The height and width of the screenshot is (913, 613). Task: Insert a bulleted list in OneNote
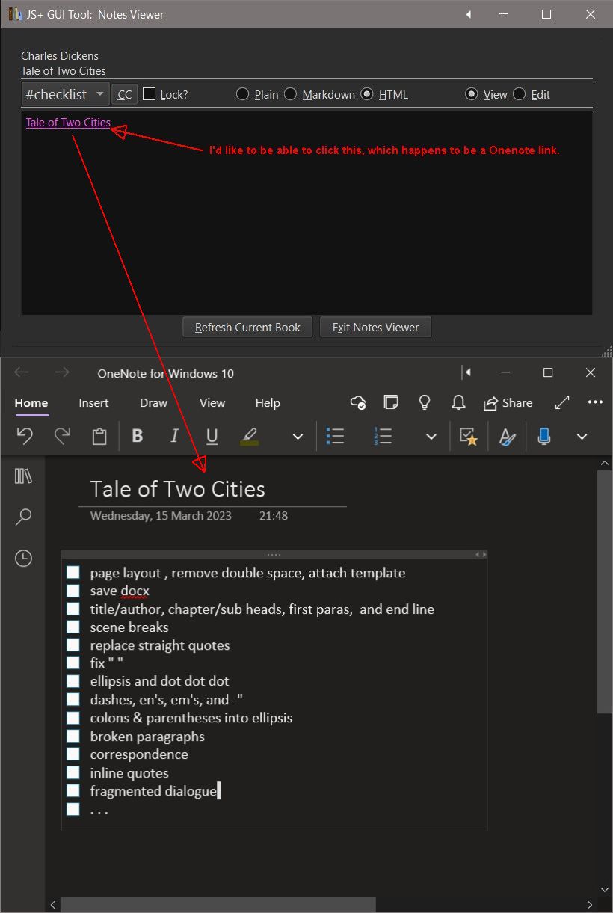tap(336, 437)
